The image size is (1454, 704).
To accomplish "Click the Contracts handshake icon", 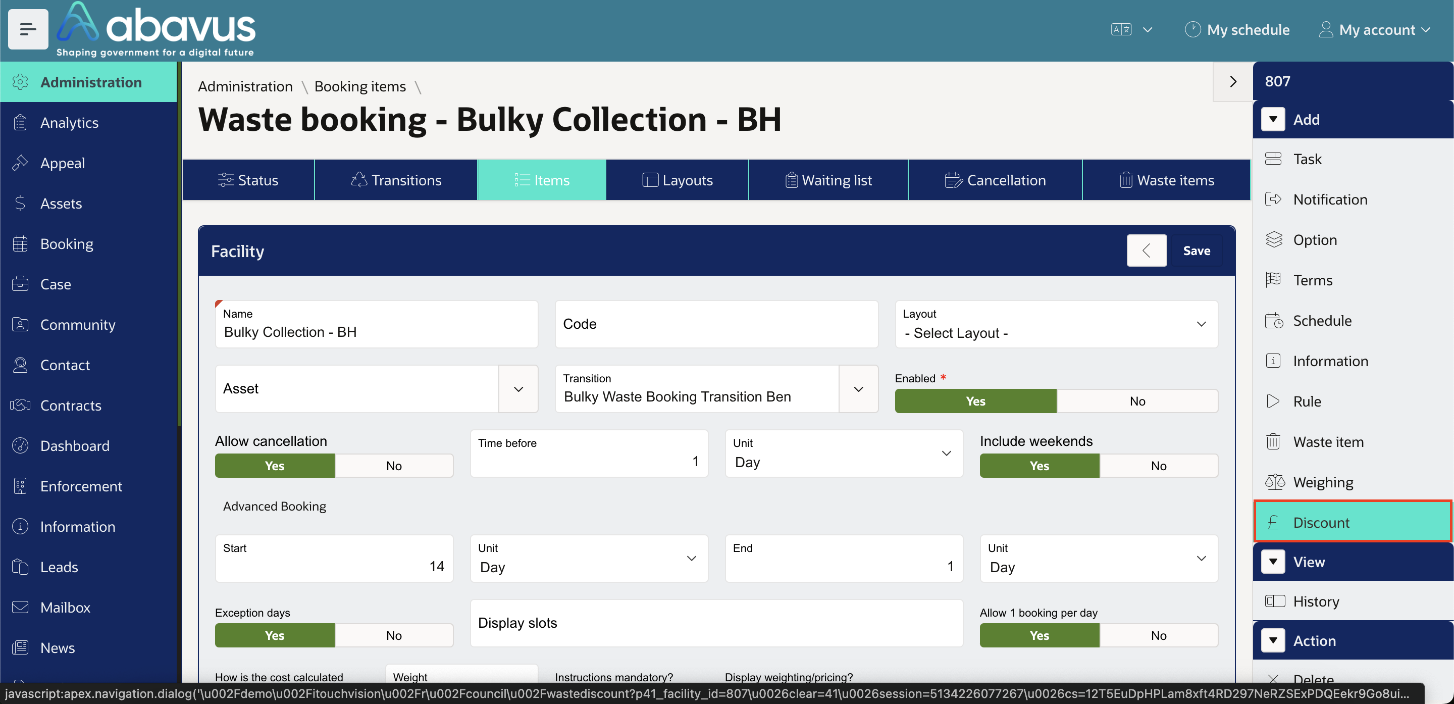I will point(20,406).
